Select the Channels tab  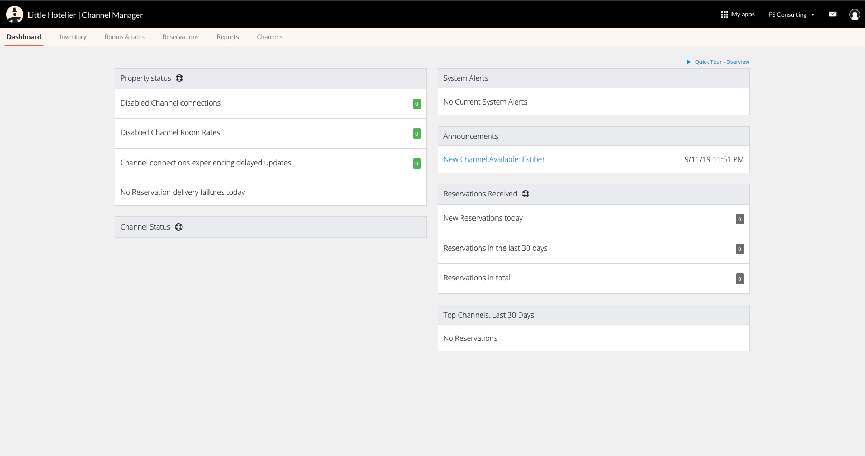(x=270, y=37)
